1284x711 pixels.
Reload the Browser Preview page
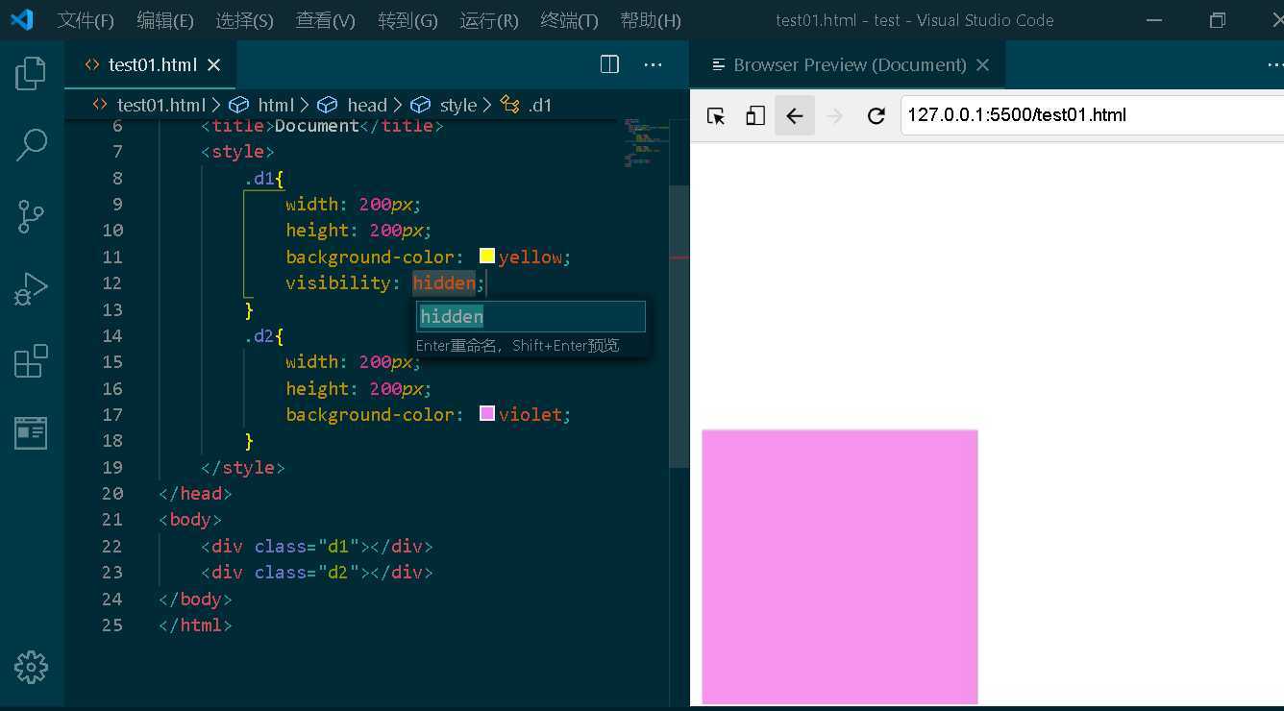click(x=876, y=115)
